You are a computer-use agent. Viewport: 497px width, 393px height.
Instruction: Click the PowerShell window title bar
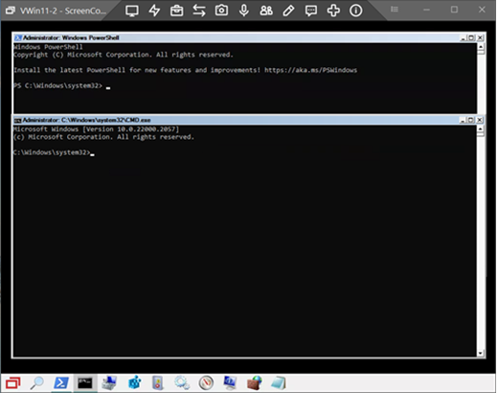click(x=237, y=37)
